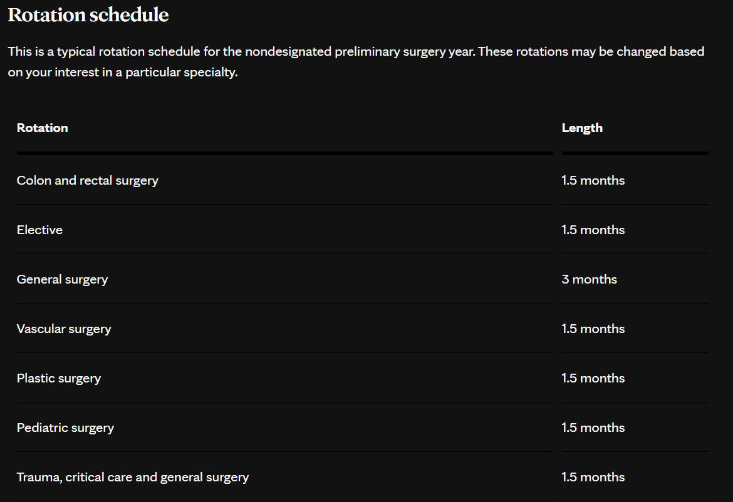733x502 pixels.
Task: Click the "Vascular surgery" rotation name
Action: (64, 329)
